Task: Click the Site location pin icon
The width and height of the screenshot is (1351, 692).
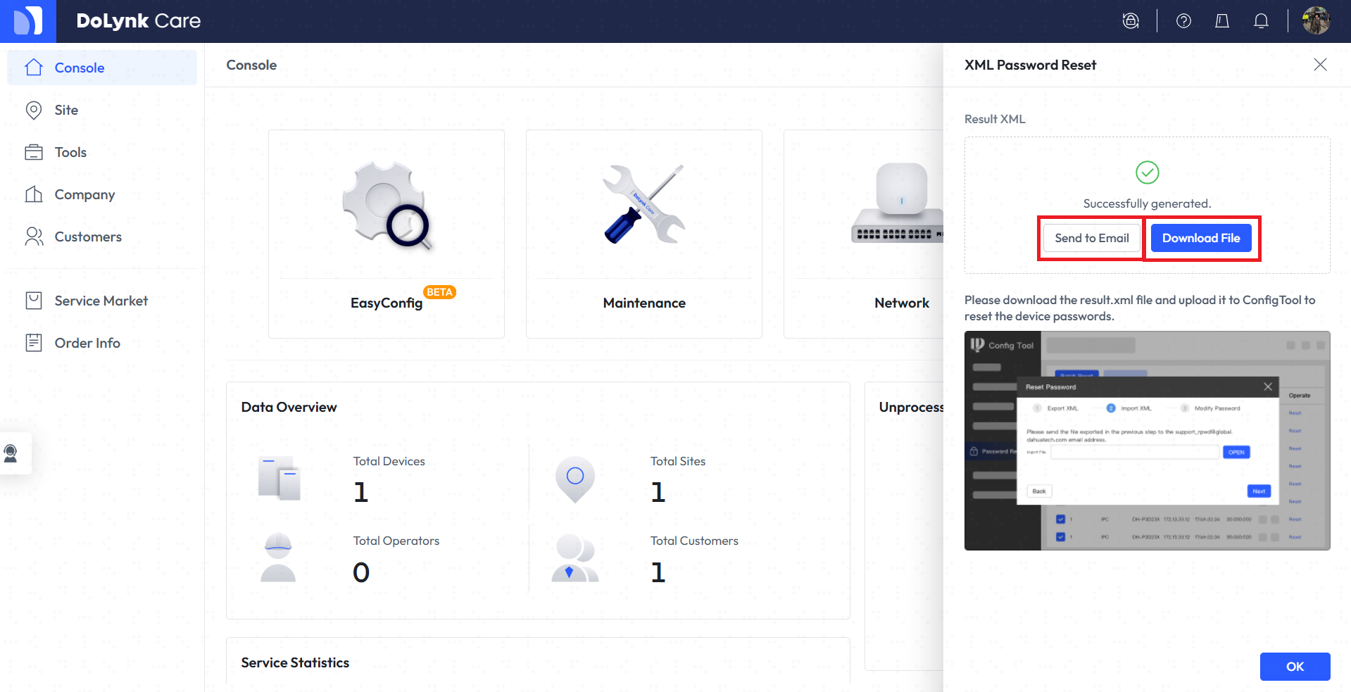Action: [x=34, y=110]
